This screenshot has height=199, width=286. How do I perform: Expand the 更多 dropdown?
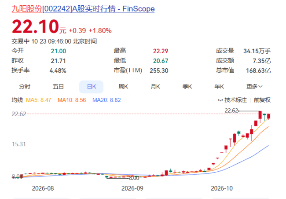254,87
